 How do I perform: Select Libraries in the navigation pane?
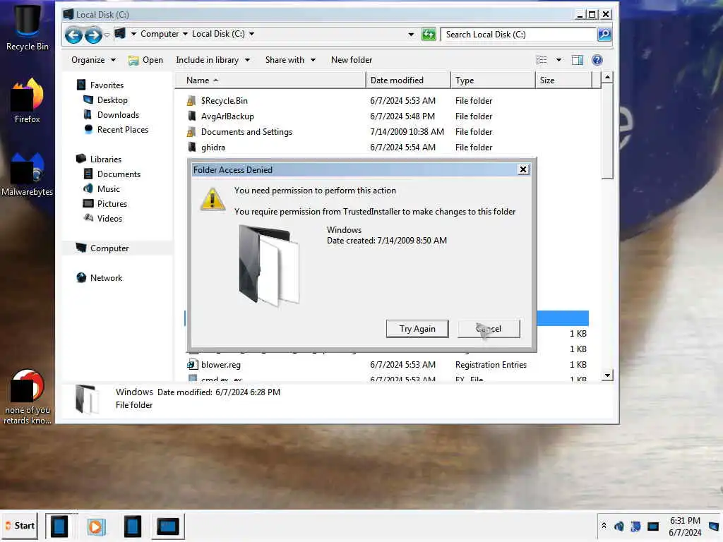(106, 159)
